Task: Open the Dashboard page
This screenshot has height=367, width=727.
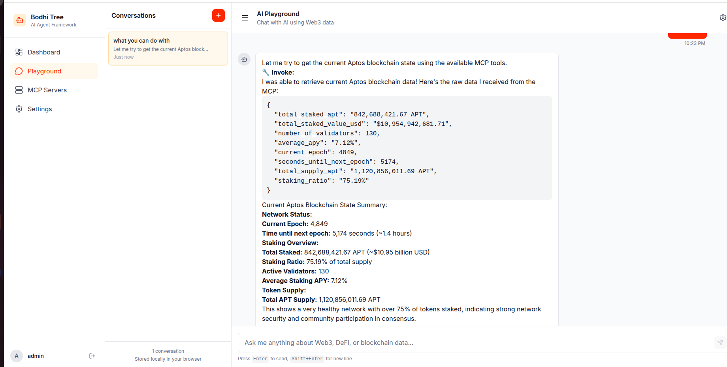Action: 54,52
